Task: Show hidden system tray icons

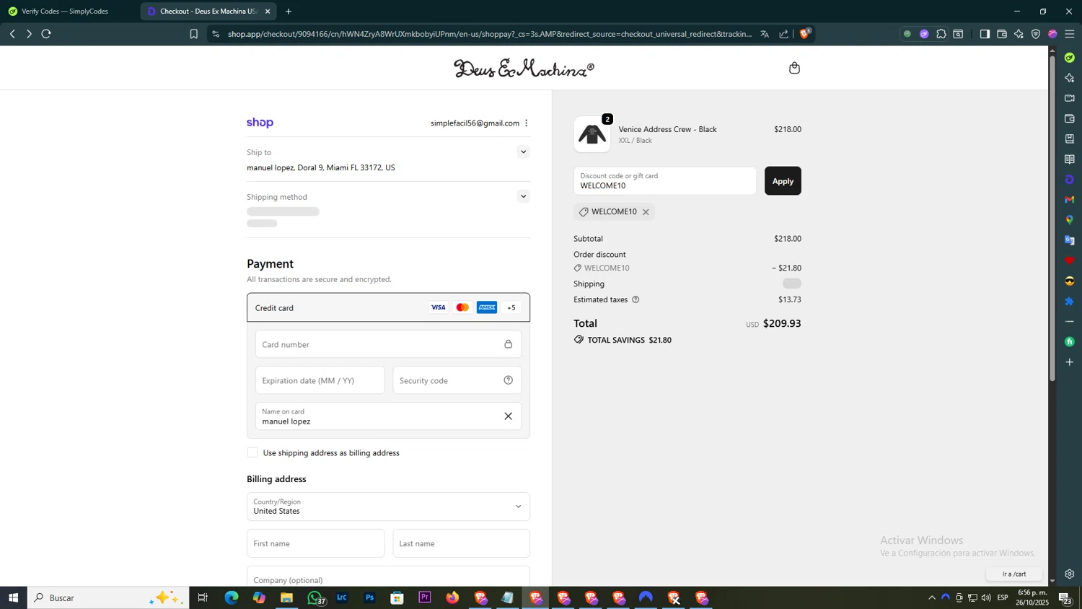Action: 932,597
